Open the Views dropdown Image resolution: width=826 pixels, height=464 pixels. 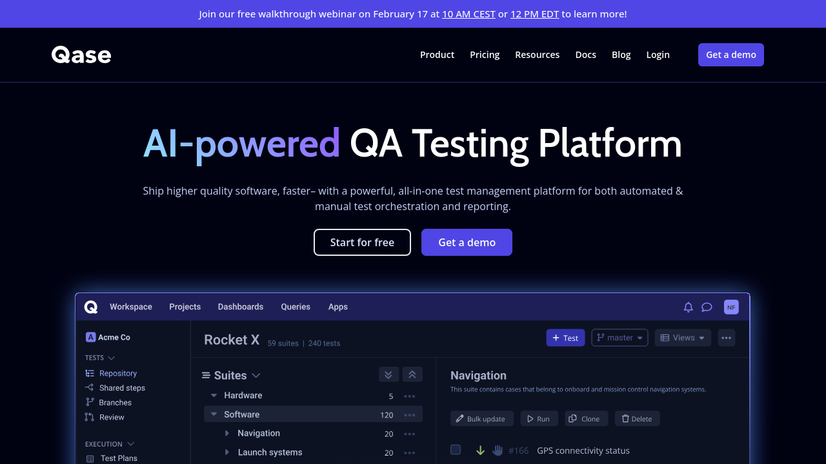[x=683, y=338]
